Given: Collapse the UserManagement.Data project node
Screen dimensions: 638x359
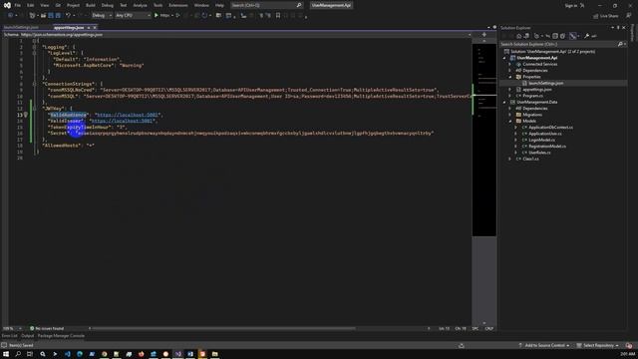Looking at the screenshot, I should pyautogui.click(x=504, y=102).
